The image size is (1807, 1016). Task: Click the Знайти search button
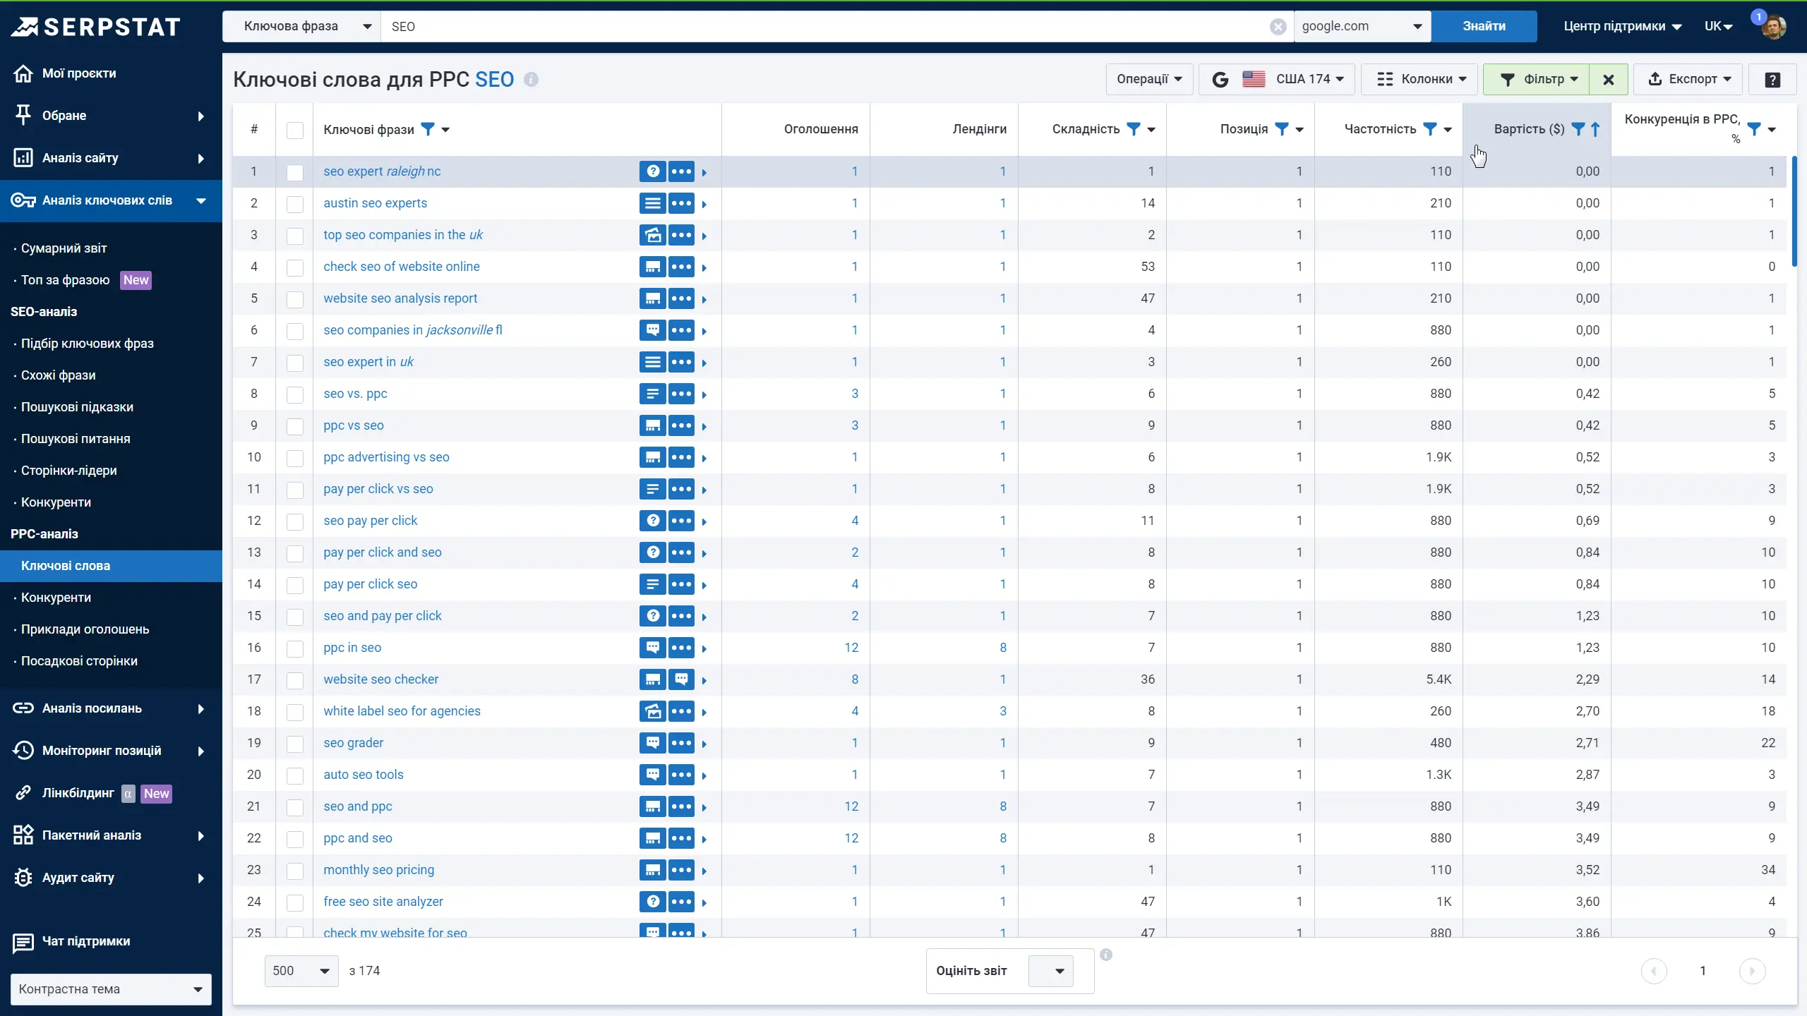pyautogui.click(x=1484, y=27)
